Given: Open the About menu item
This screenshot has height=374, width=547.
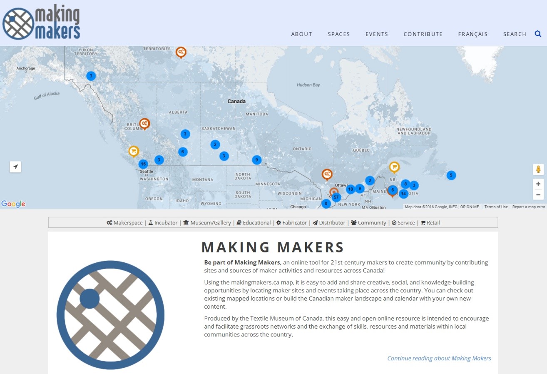Looking at the screenshot, I should [x=301, y=34].
